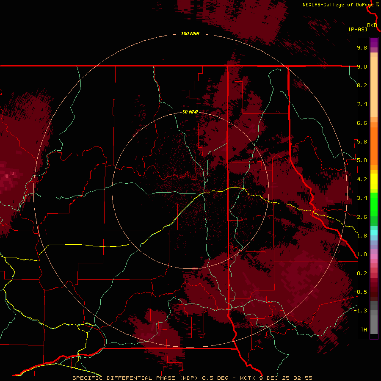Click the 50 NMI range ring label

coord(190,112)
